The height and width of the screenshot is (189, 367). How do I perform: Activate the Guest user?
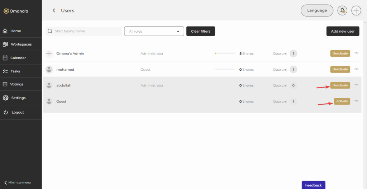click(342, 101)
